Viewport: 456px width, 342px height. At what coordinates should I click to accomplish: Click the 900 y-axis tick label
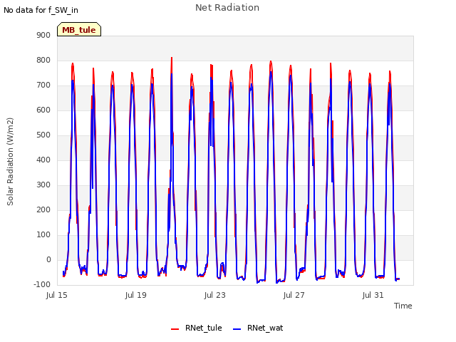tap(43, 35)
